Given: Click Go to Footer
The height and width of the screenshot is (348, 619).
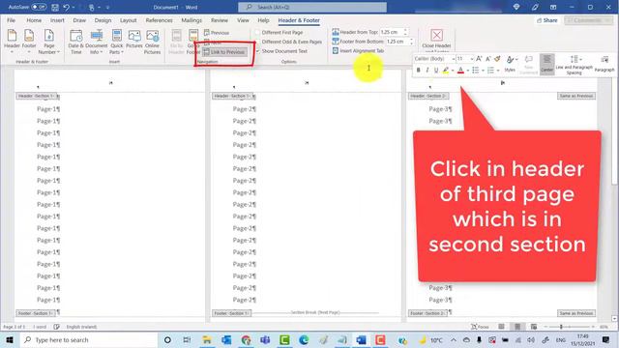Looking at the screenshot, I should point(193,42).
